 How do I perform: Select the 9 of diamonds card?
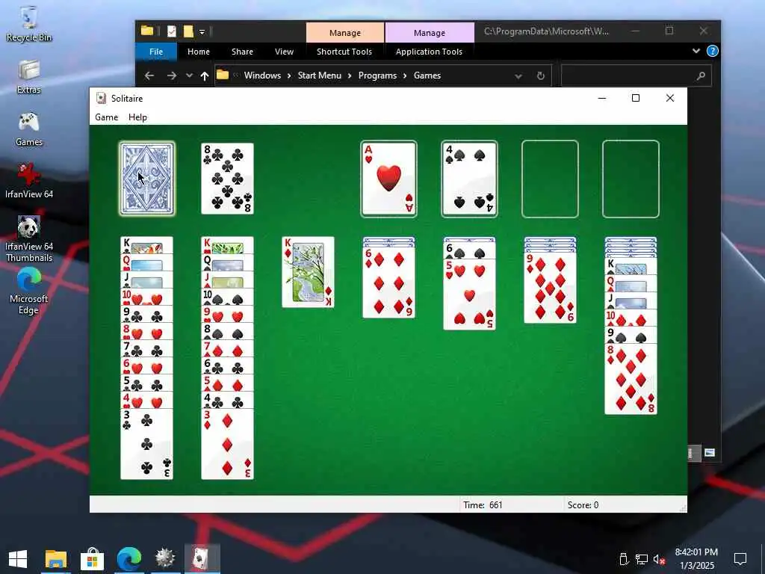(550, 288)
